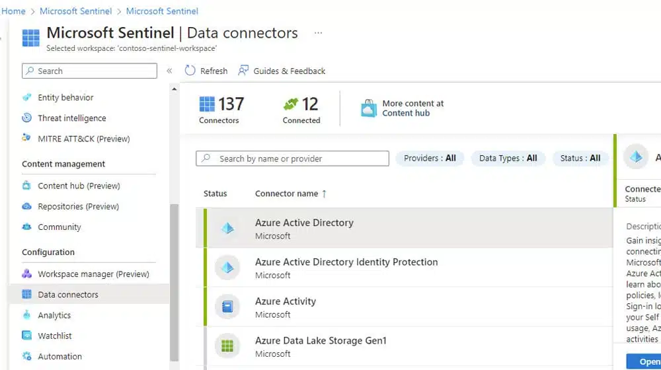Click first Microsoft Sentinel breadcrumb link
The image size is (661, 370).
tap(76, 11)
